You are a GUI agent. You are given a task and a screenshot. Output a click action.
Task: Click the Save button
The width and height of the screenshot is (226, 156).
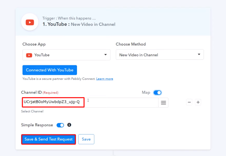(86, 139)
